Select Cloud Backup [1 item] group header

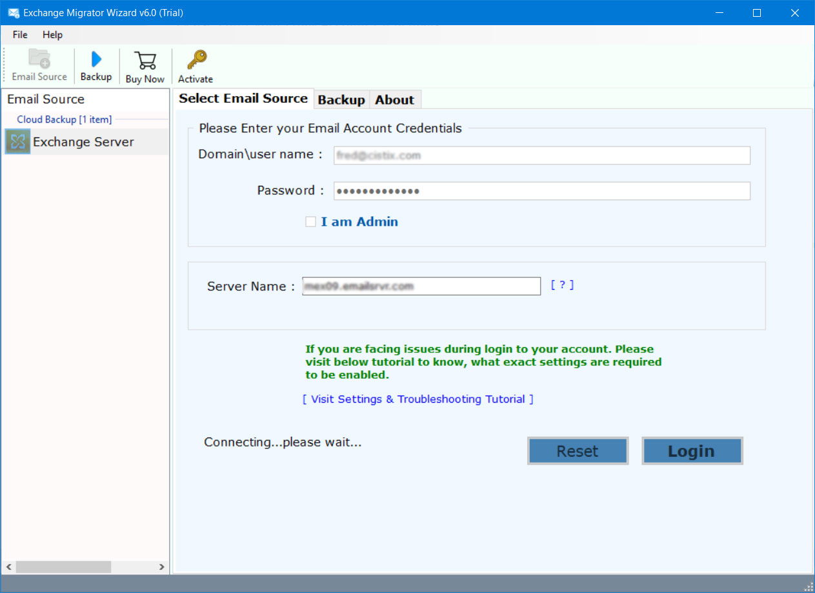click(65, 119)
